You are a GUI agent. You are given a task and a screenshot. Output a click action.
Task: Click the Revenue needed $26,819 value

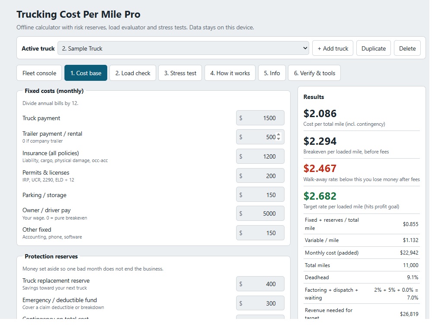click(x=409, y=314)
